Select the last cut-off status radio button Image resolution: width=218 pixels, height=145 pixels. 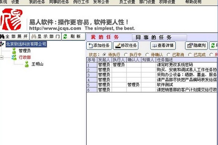(211, 55)
